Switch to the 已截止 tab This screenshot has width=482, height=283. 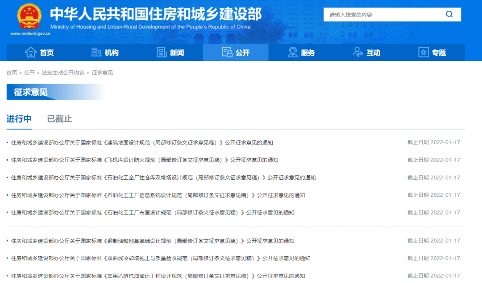[x=59, y=119]
